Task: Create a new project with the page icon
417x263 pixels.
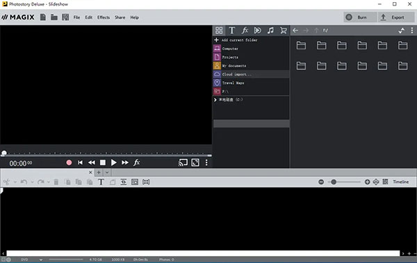Action: tap(43, 17)
